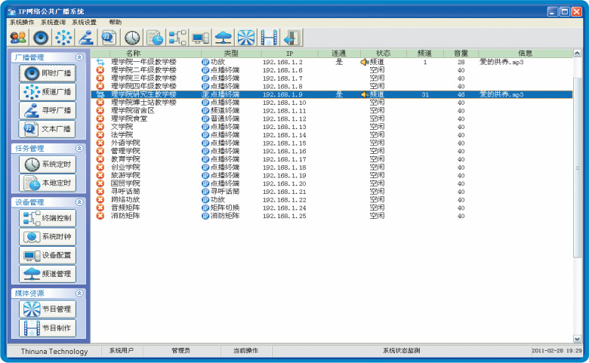589x363 pixels.
Task: Click the users icon in the top toolbar
Action: pos(18,37)
